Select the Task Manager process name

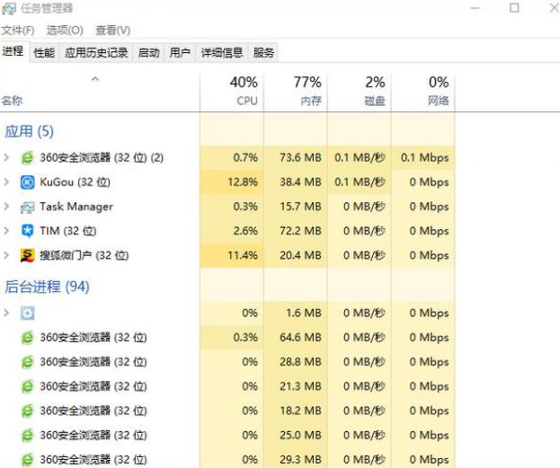pyautogui.click(x=76, y=207)
